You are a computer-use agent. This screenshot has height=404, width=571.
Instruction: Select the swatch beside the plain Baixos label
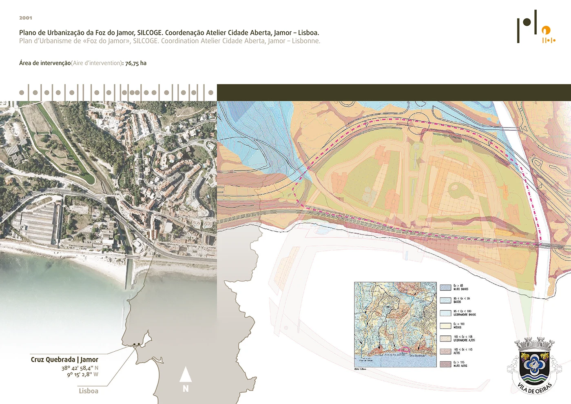click(445, 300)
